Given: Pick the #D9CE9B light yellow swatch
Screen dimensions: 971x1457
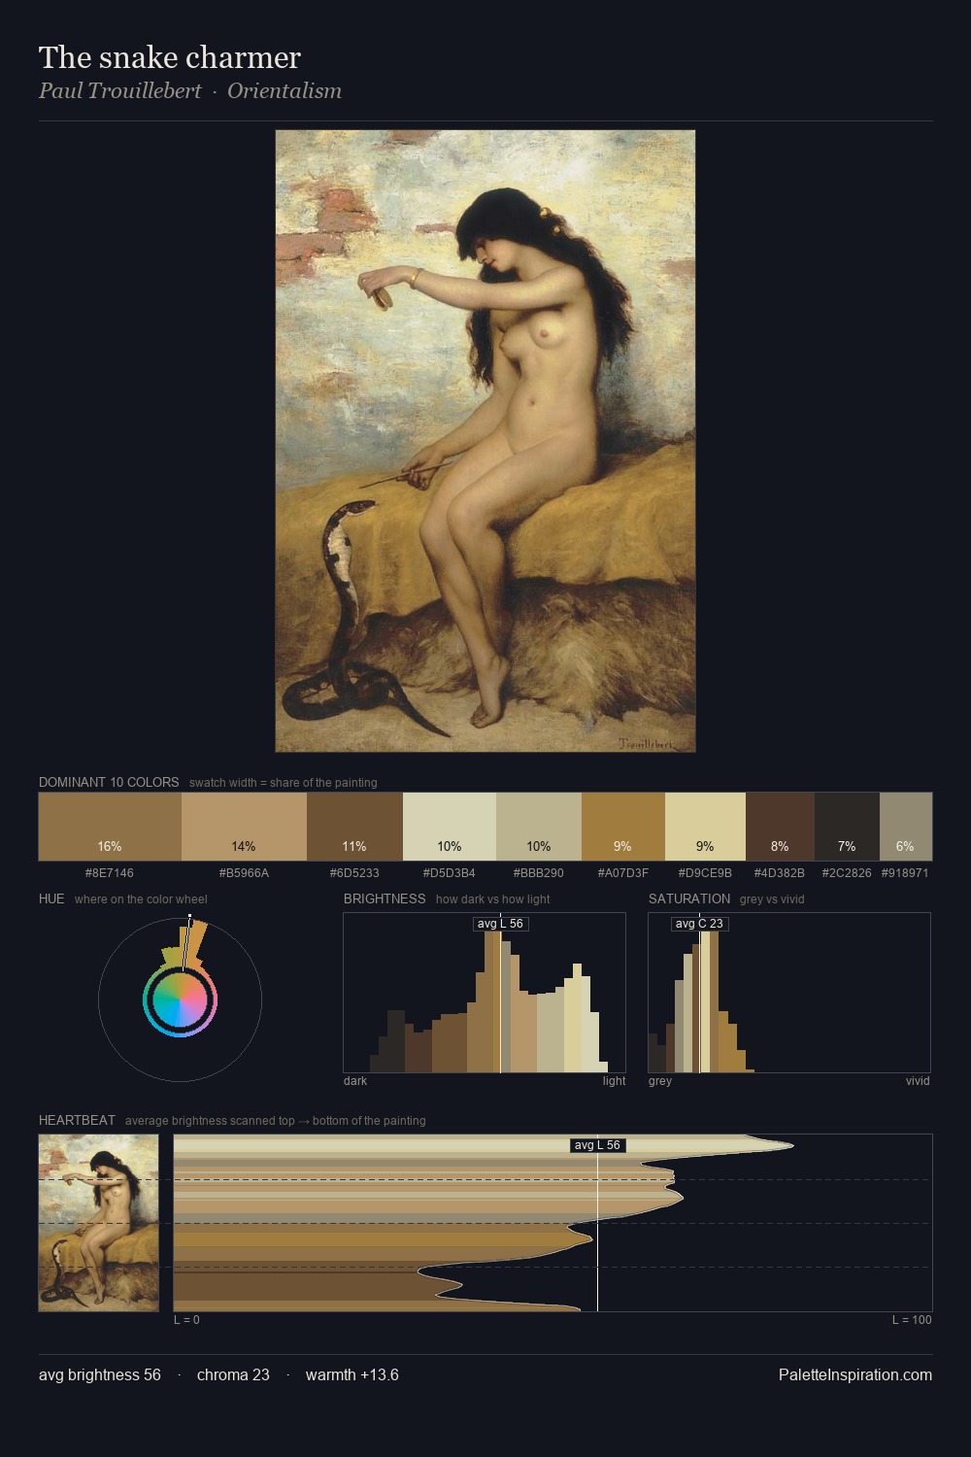Looking at the screenshot, I should coord(705,827).
